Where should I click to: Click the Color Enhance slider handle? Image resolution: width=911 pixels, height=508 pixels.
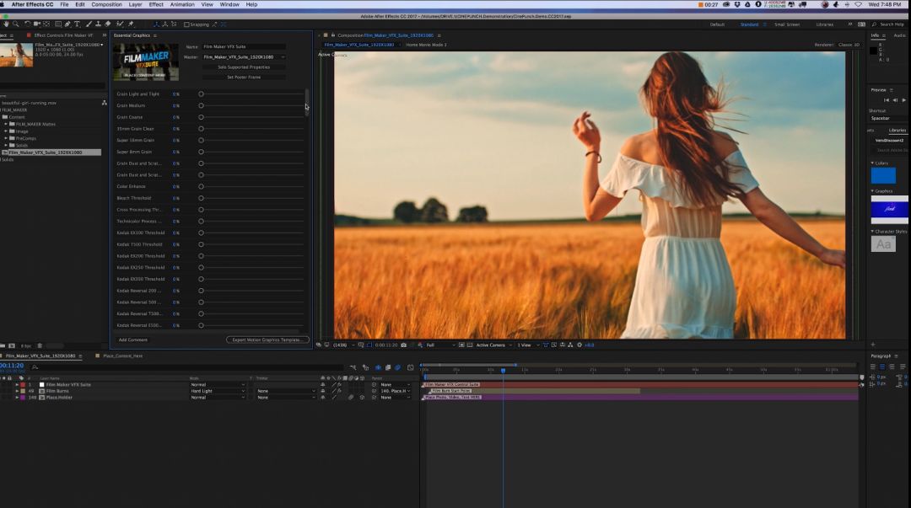(x=201, y=186)
